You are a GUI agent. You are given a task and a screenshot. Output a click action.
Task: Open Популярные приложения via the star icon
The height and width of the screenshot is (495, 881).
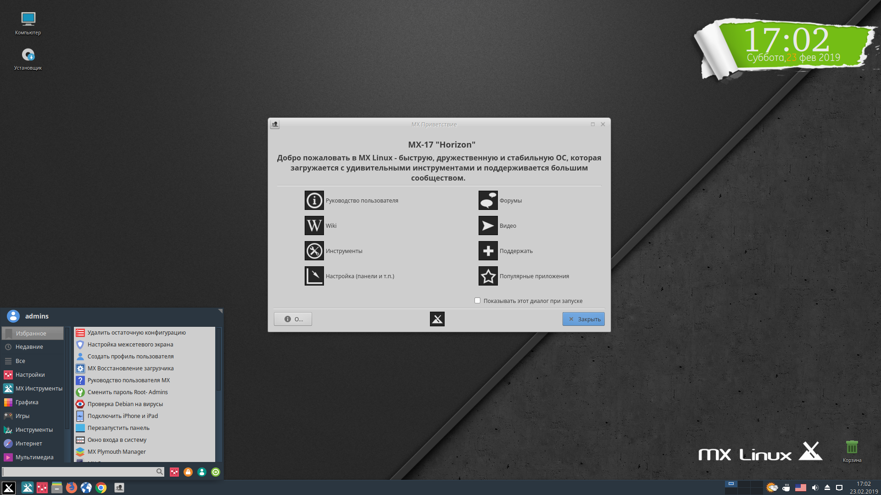[x=488, y=276]
